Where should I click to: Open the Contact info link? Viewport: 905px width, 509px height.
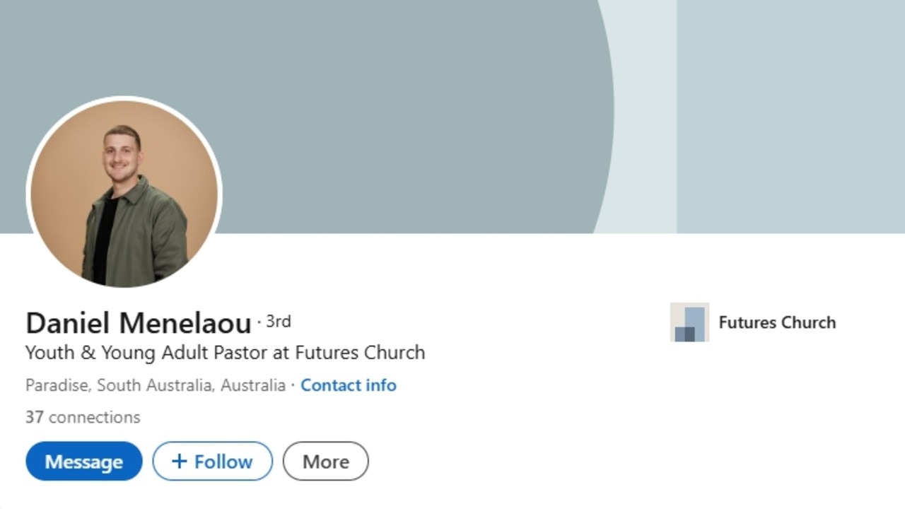coord(349,385)
